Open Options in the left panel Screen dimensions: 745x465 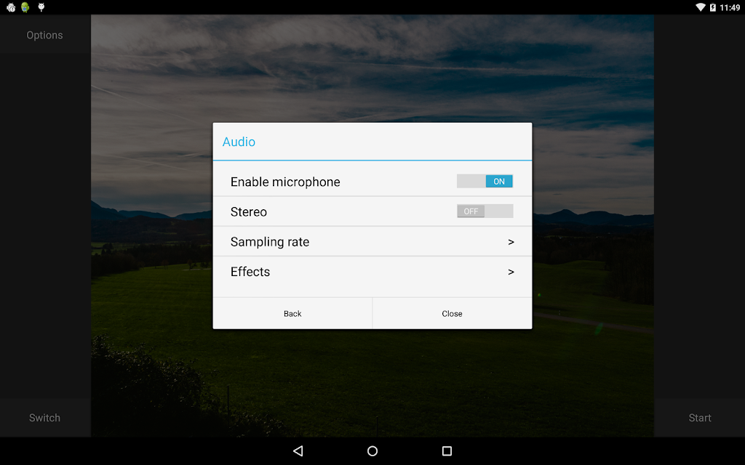44,35
